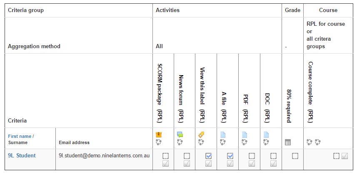Uncheck View this label completion checkbox
Image resolution: width=357 pixels, height=174 pixels.
208,156
